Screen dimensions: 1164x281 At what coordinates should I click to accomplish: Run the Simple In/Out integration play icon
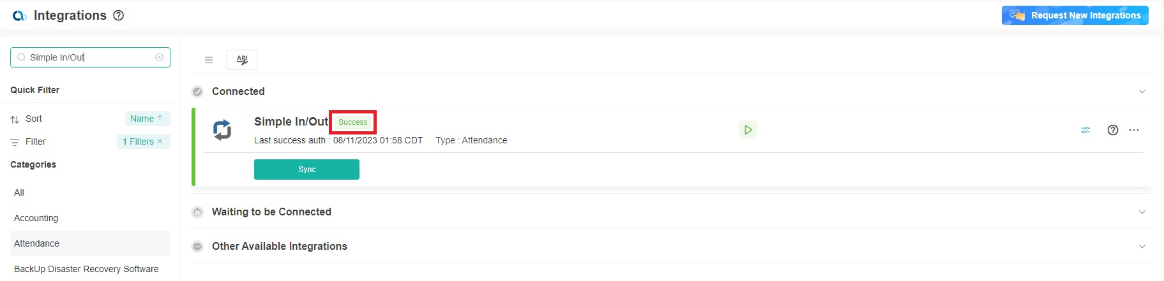748,130
